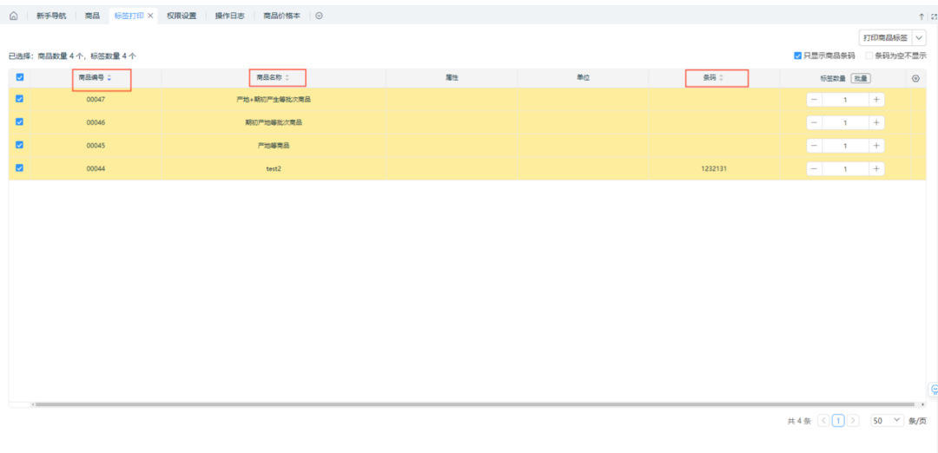This screenshot has width=938, height=453.
Task: Decrease label count for 00047
Action: tap(814, 100)
